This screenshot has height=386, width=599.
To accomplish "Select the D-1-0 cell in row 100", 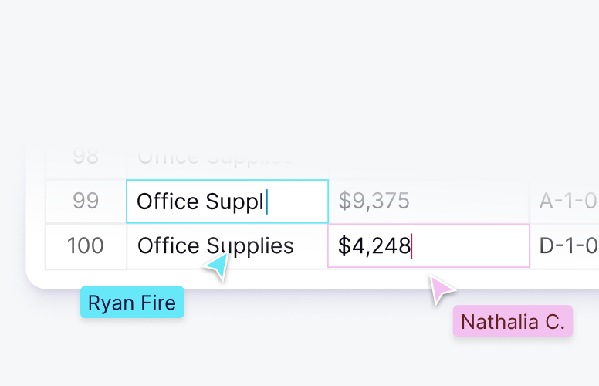I will 565,246.
